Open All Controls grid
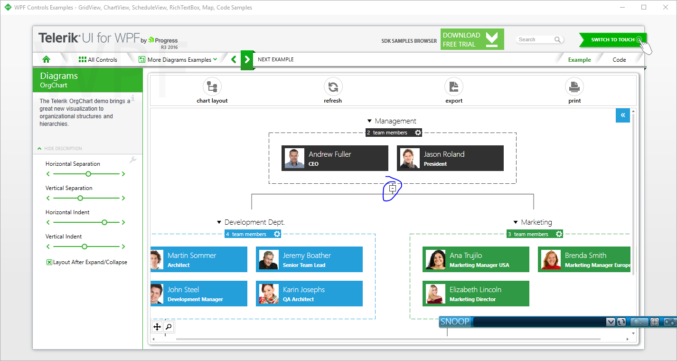This screenshot has height=361, width=677. (x=98, y=59)
